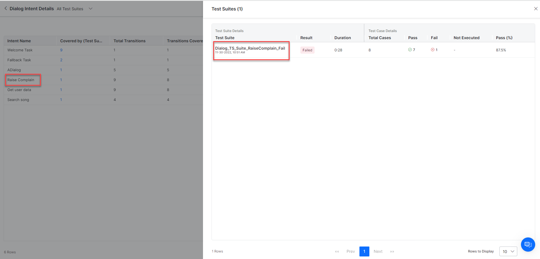
Task: Open Dialog_TS_Suite_RaiseComplain_Fail test suite
Action: 250,48
